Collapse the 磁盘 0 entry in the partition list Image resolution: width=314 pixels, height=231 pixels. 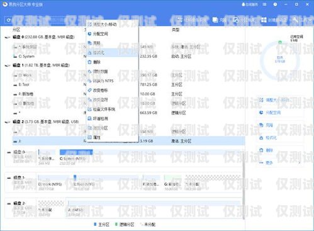tap(8, 37)
